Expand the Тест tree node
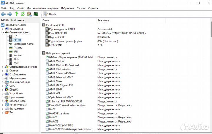This screenshot has width=212, height=134. click(x=3, y=113)
